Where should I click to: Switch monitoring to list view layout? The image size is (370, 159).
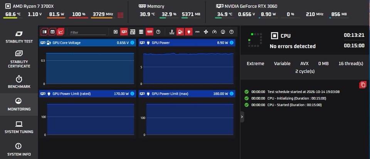tap(44, 31)
